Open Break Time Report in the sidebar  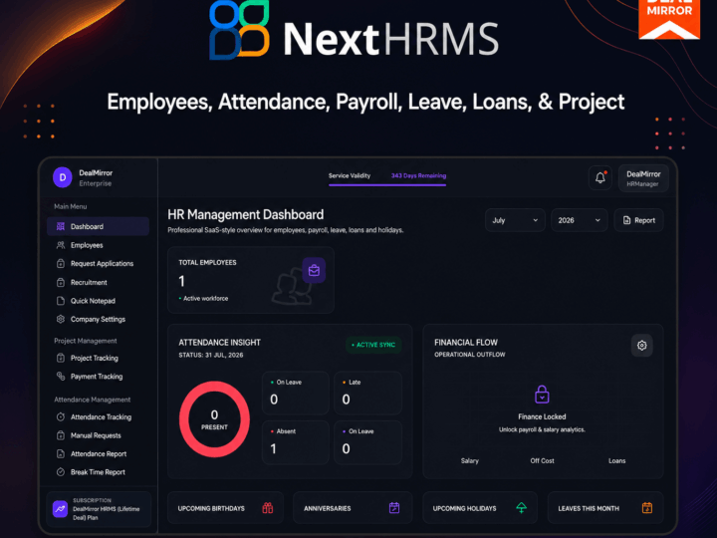coord(98,472)
